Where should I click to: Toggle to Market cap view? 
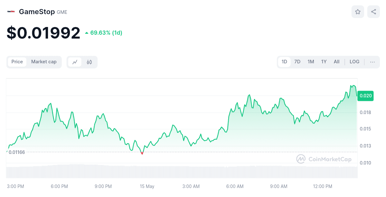coord(44,62)
